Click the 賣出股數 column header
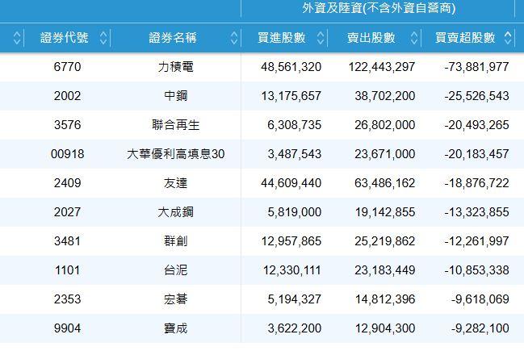 pos(371,38)
